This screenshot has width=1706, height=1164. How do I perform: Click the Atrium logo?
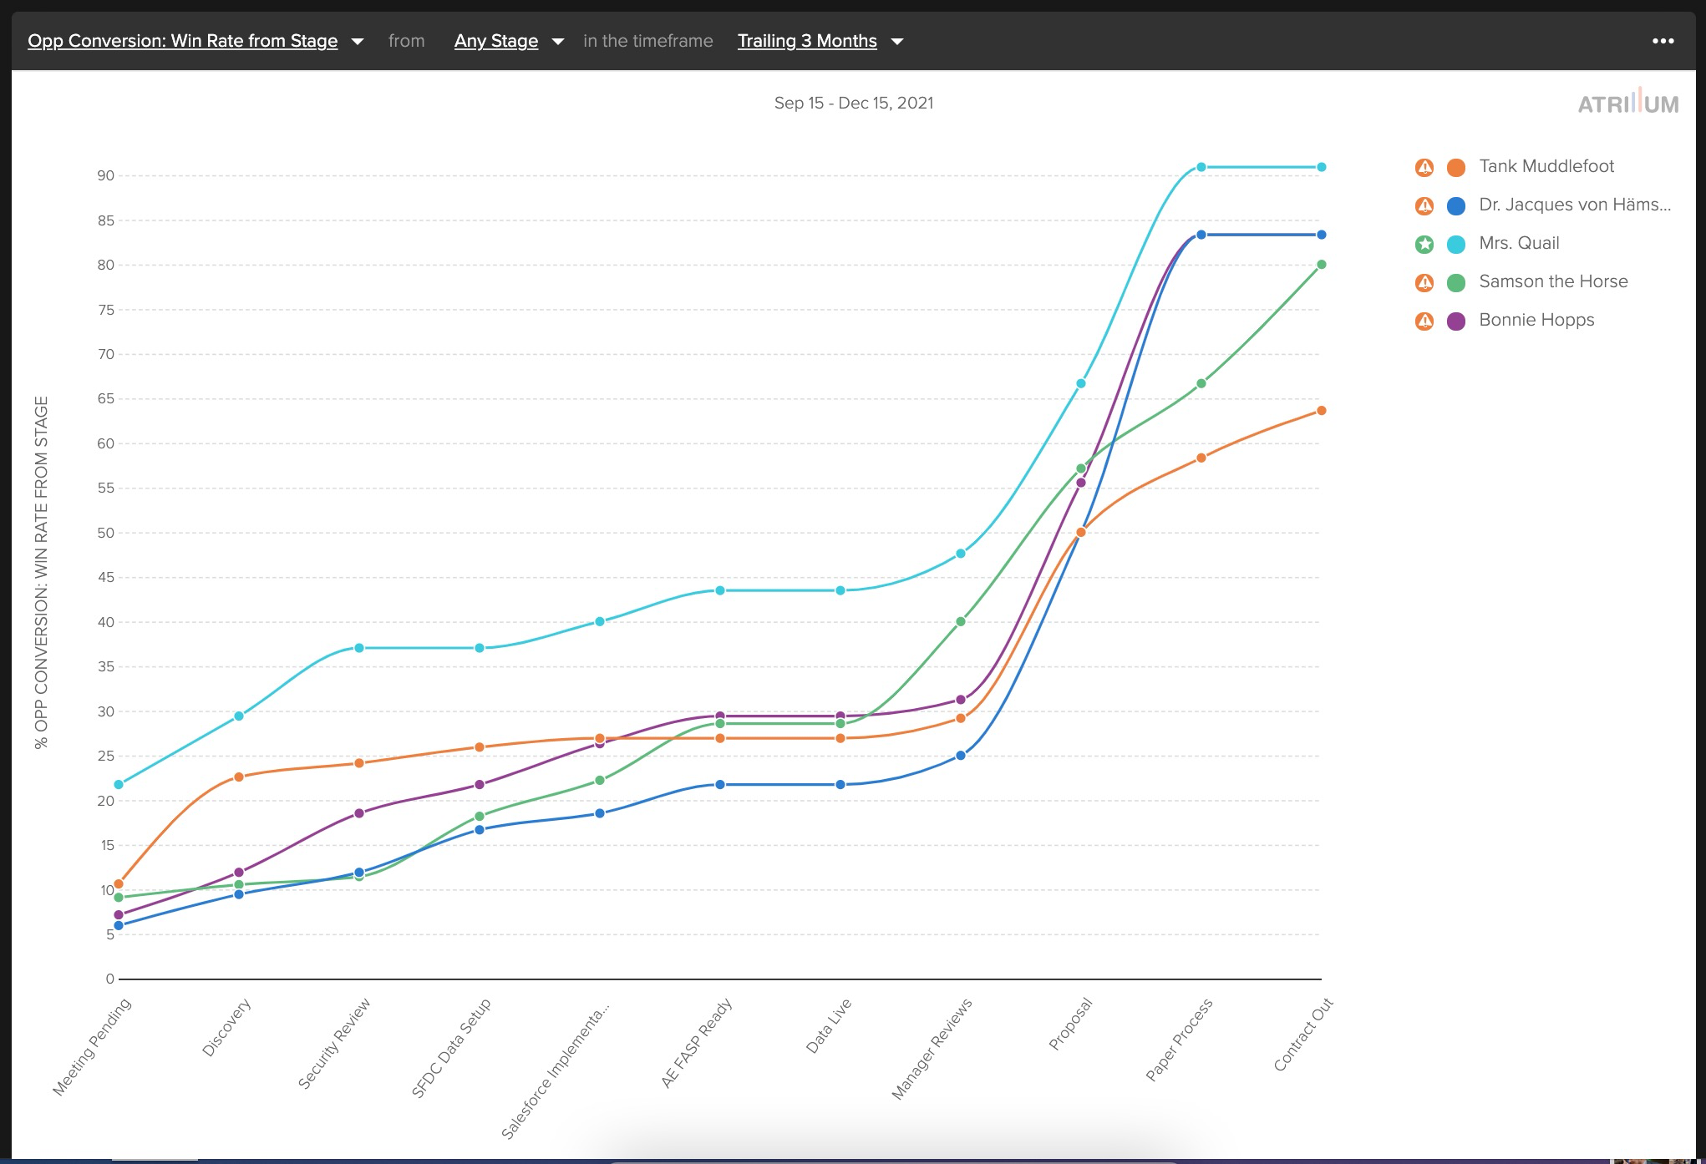(x=1627, y=100)
